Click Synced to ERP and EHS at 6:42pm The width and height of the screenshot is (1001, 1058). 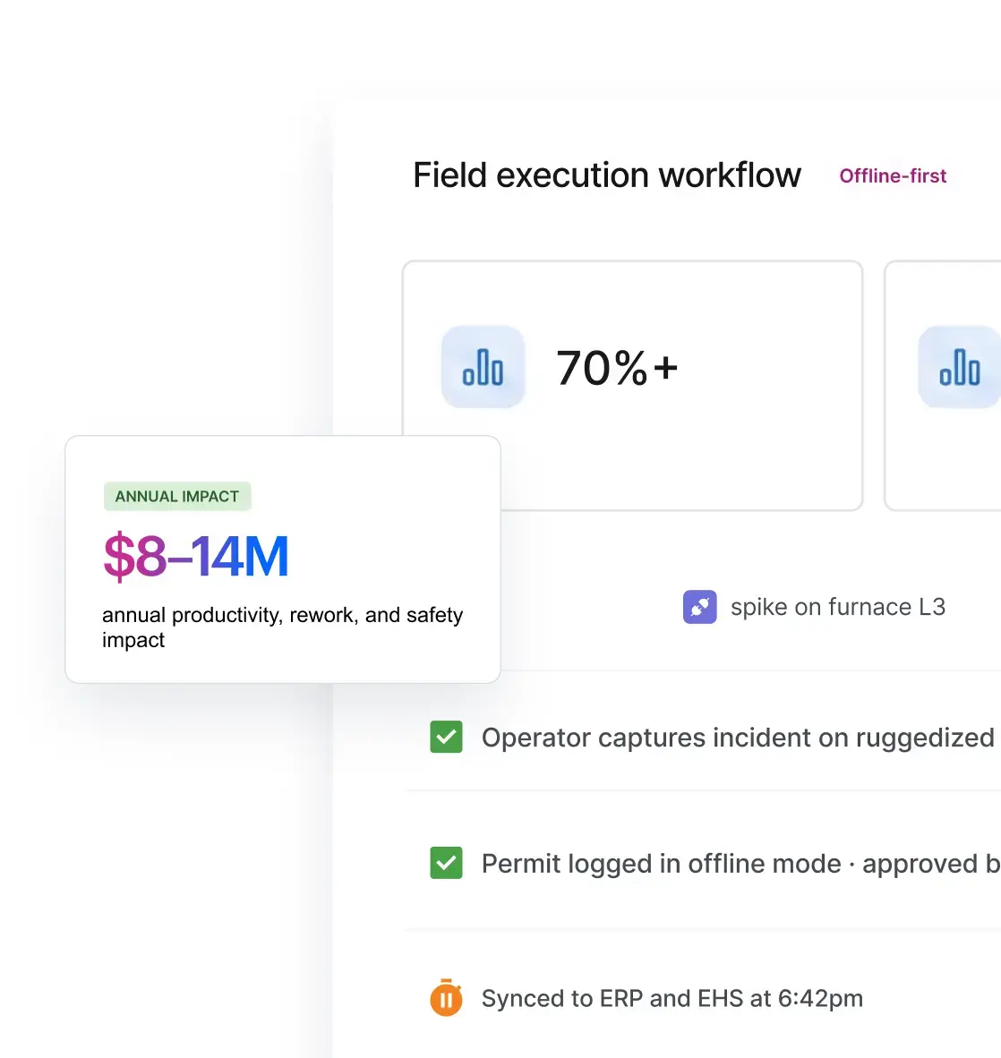[672, 998]
